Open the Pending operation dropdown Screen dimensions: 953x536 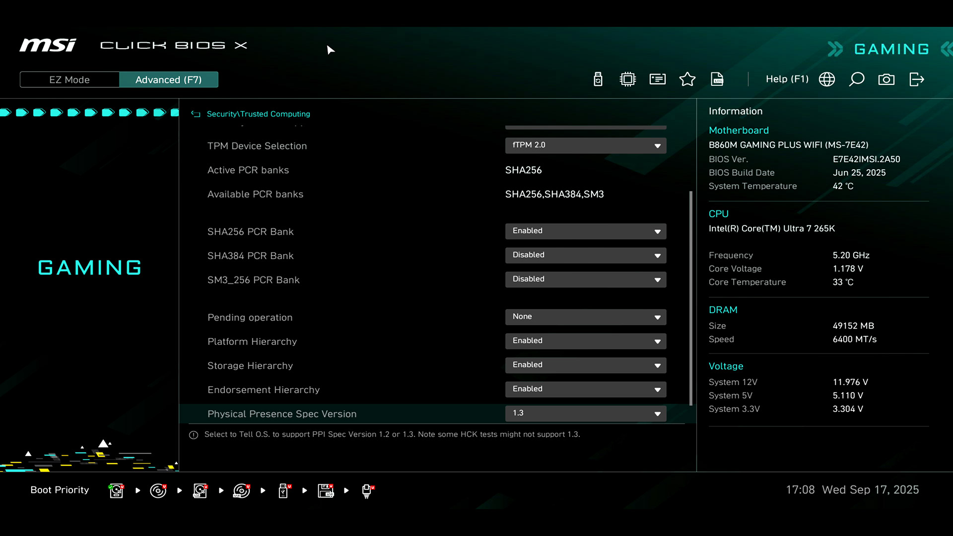(586, 317)
